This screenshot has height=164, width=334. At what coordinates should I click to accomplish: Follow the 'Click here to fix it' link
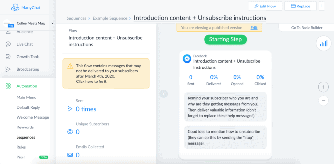[91, 82]
